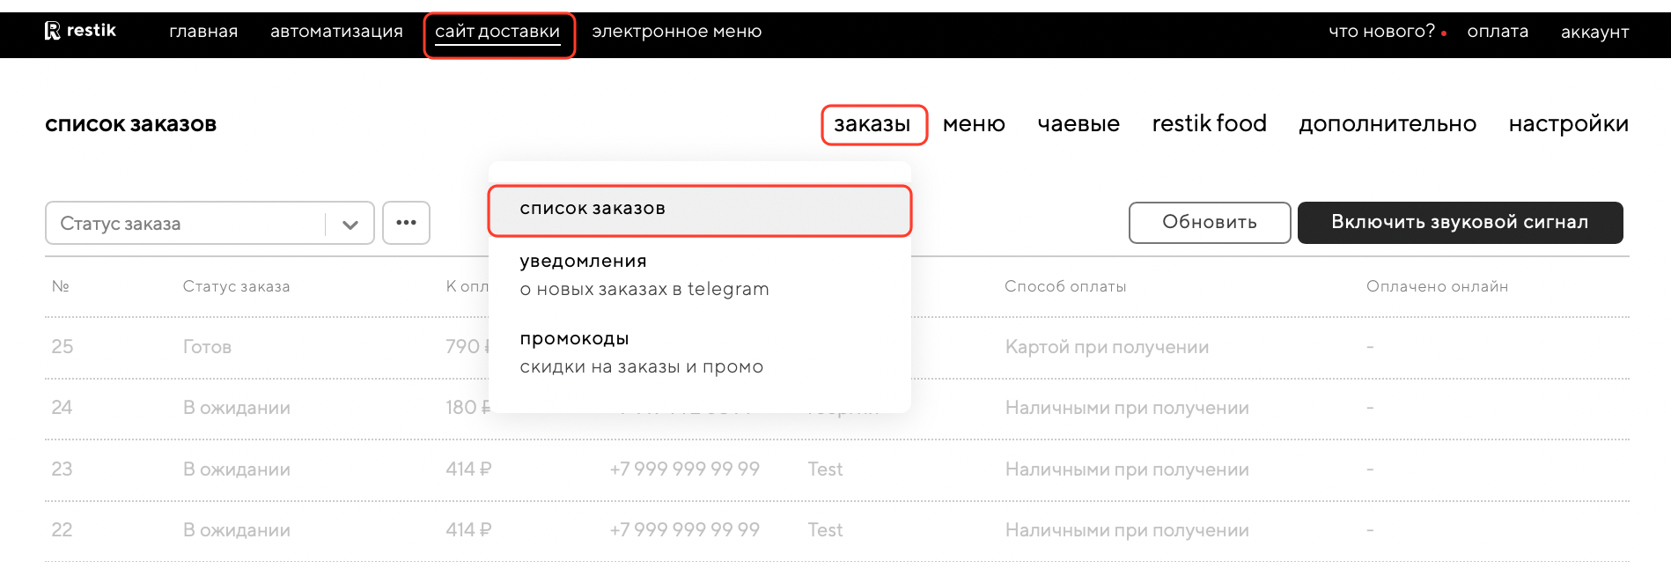This screenshot has height=576, width=1671.
Task: Expand the заказы submenu tab
Action: click(x=872, y=124)
